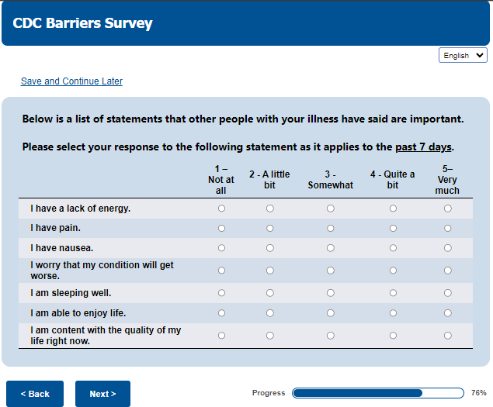The width and height of the screenshot is (493, 407).
Task: Select 'A little bit' for worry condition worsening
Action: 270,271
